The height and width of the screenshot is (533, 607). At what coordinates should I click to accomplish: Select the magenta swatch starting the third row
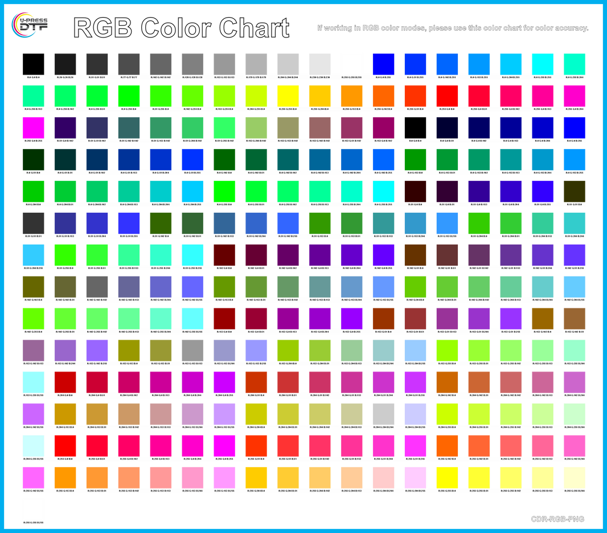[33, 126]
